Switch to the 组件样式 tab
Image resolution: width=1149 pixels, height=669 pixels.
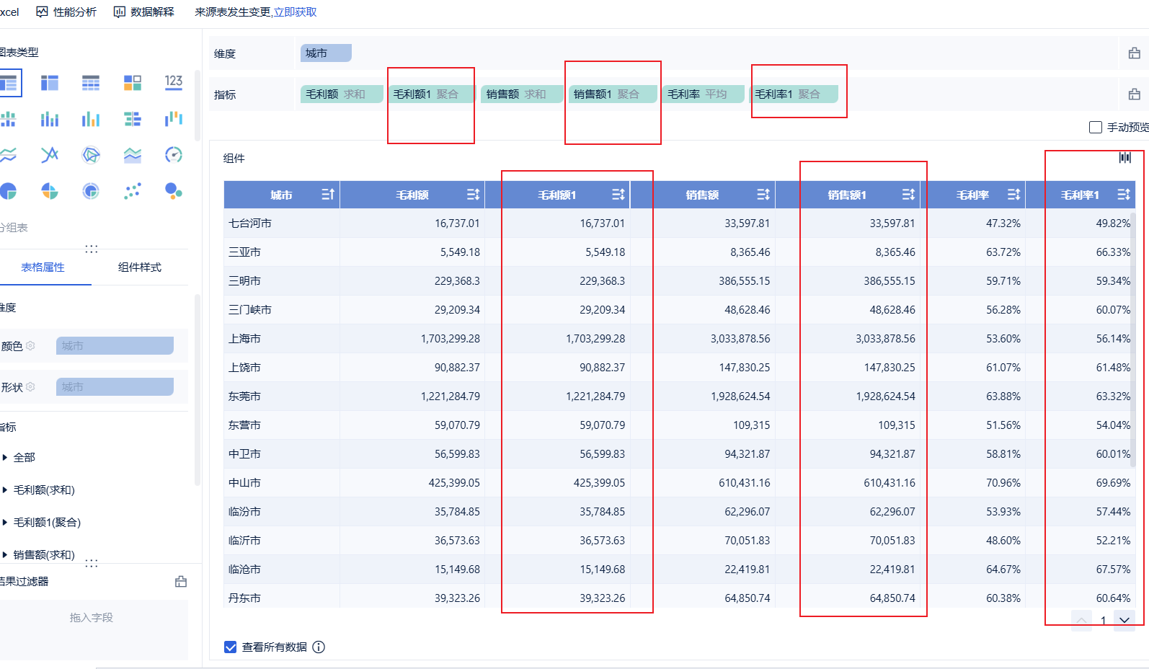(x=140, y=267)
